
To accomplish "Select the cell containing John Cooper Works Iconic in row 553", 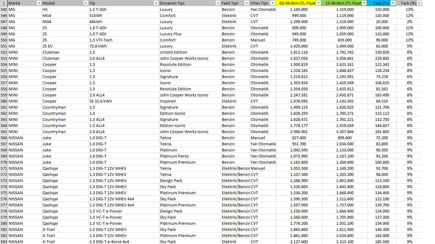I will (190, 58).
